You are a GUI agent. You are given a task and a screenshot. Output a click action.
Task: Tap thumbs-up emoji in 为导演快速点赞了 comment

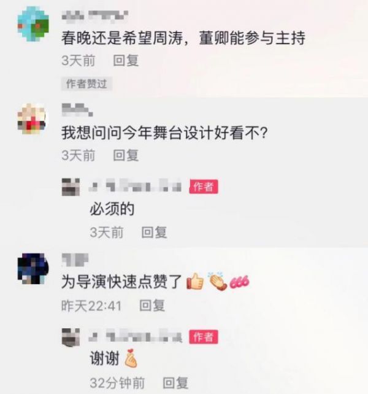coord(195,281)
